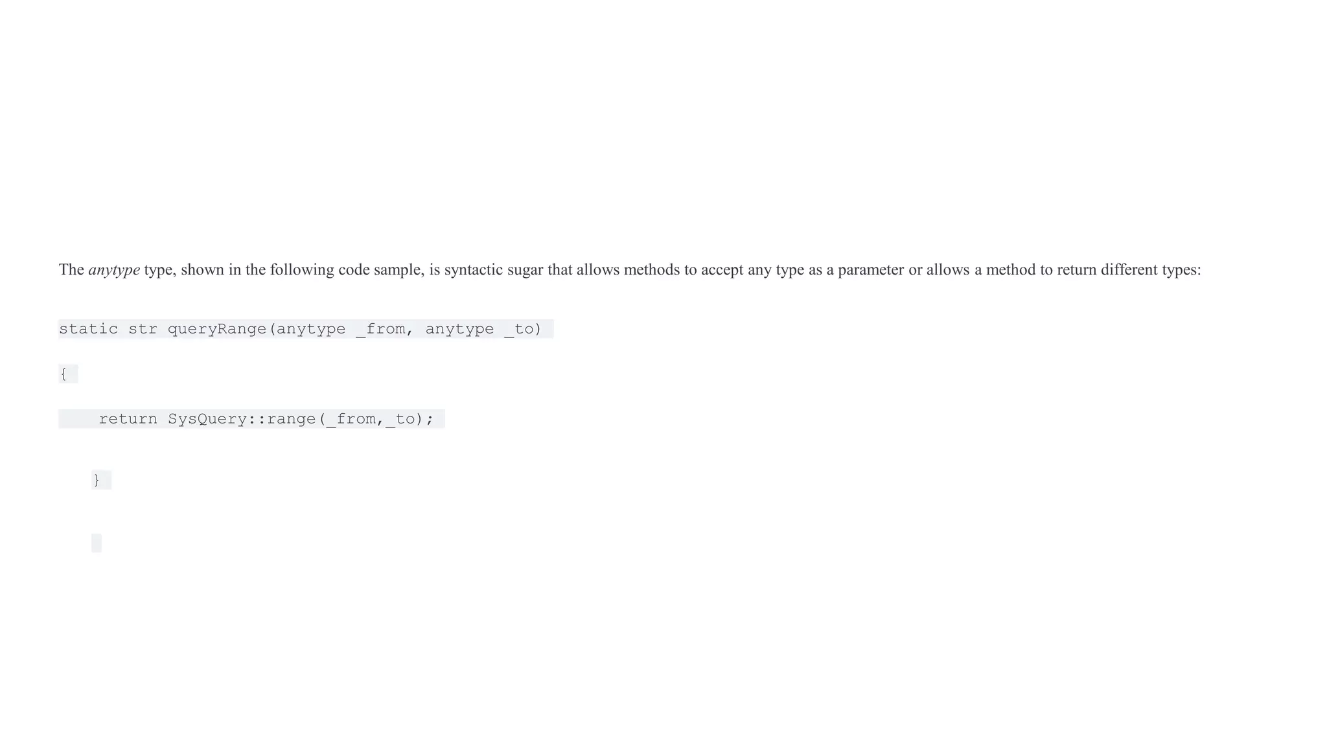Click the opening curly brace line
The width and height of the screenshot is (1327, 746).
click(x=68, y=374)
